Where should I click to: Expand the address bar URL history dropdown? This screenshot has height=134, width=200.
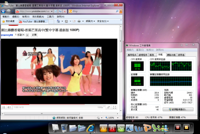(x=52, y=11)
